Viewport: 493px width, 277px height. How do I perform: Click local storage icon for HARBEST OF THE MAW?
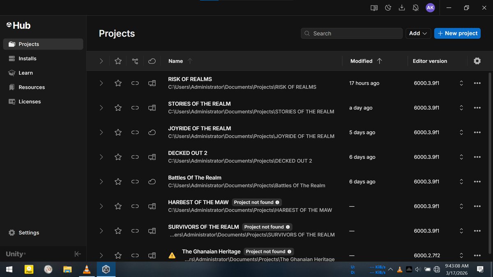[x=152, y=206]
